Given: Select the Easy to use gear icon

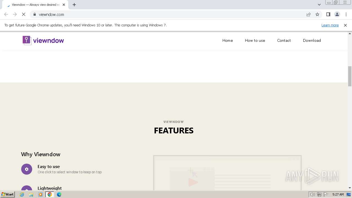Looking at the screenshot, I should point(27,169).
